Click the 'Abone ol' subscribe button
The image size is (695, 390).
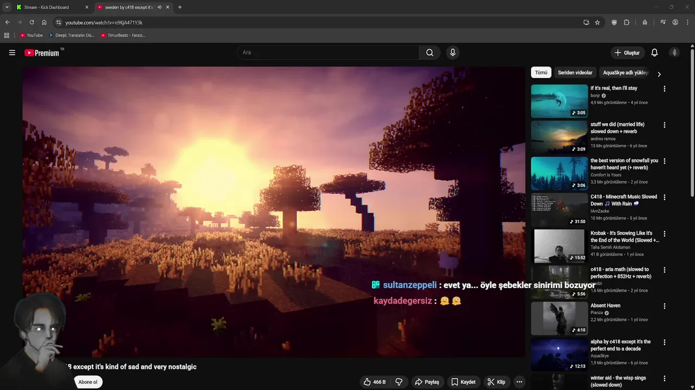(x=88, y=382)
